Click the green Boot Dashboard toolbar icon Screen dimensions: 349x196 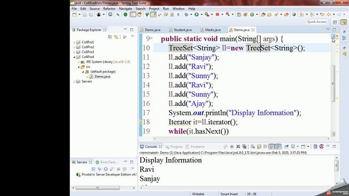click(125, 15)
